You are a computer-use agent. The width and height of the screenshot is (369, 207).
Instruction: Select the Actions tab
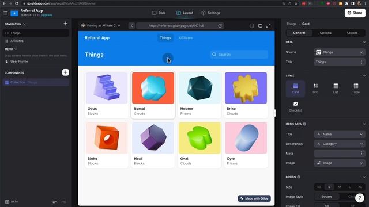[x=352, y=33]
